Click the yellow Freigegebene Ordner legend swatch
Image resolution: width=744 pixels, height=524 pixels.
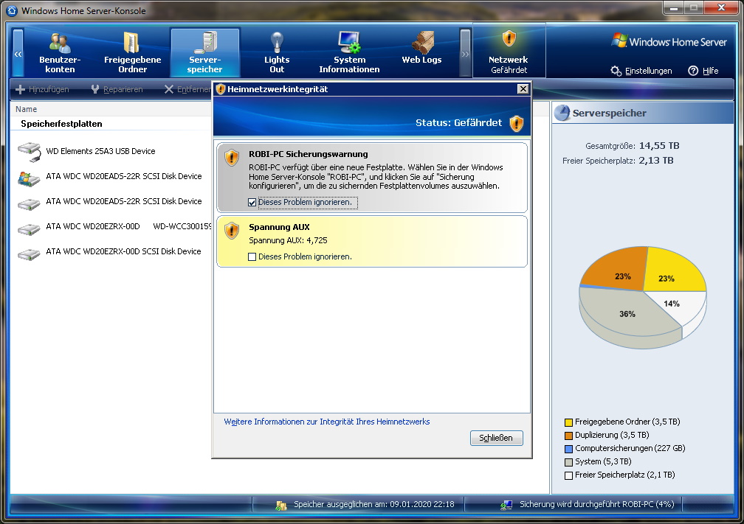coord(568,422)
